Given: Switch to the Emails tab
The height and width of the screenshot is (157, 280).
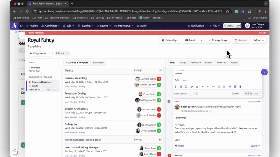Looking at the screenshot, I should pos(209,63).
